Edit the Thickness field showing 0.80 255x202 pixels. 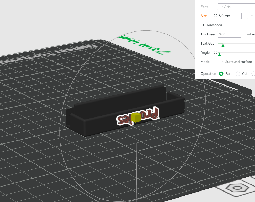point(229,34)
